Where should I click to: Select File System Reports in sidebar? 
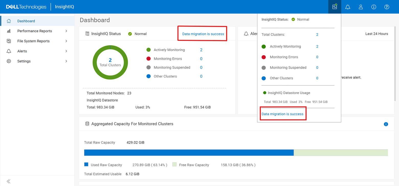pyautogui.click(x=33, y=41)
